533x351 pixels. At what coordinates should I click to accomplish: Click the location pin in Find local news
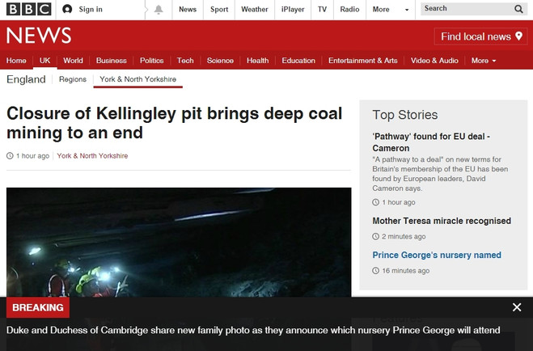(518, 36)
